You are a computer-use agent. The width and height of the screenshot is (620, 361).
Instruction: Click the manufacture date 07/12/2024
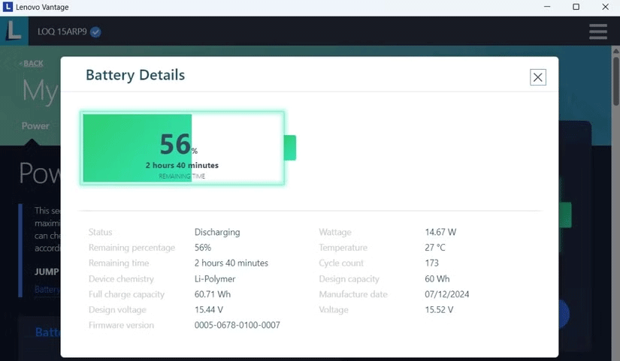[446, 294]
